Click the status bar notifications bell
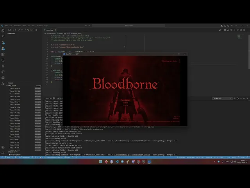The width and height of the screenshot is (250, 188). 247,157
